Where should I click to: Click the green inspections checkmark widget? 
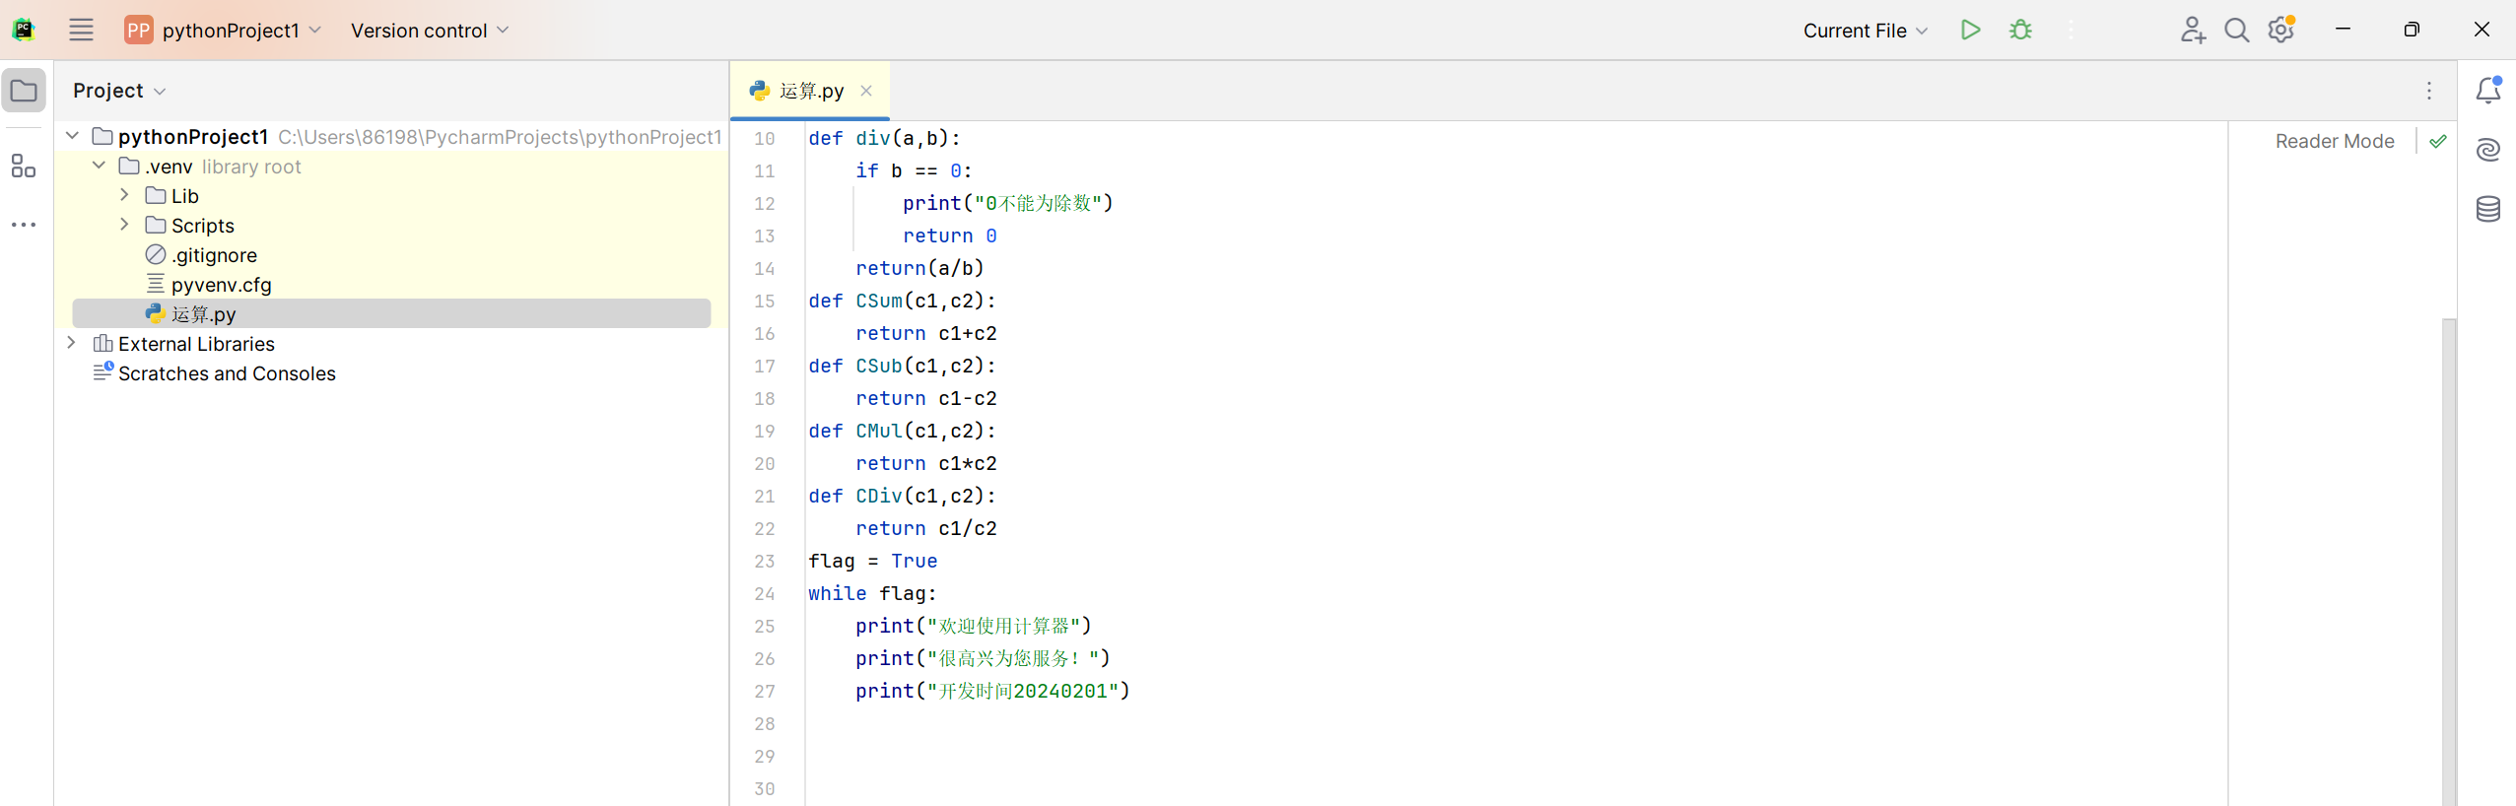[x=2438, y=141]
